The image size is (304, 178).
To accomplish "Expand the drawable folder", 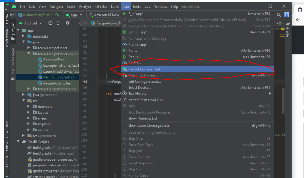I will 28,106.
